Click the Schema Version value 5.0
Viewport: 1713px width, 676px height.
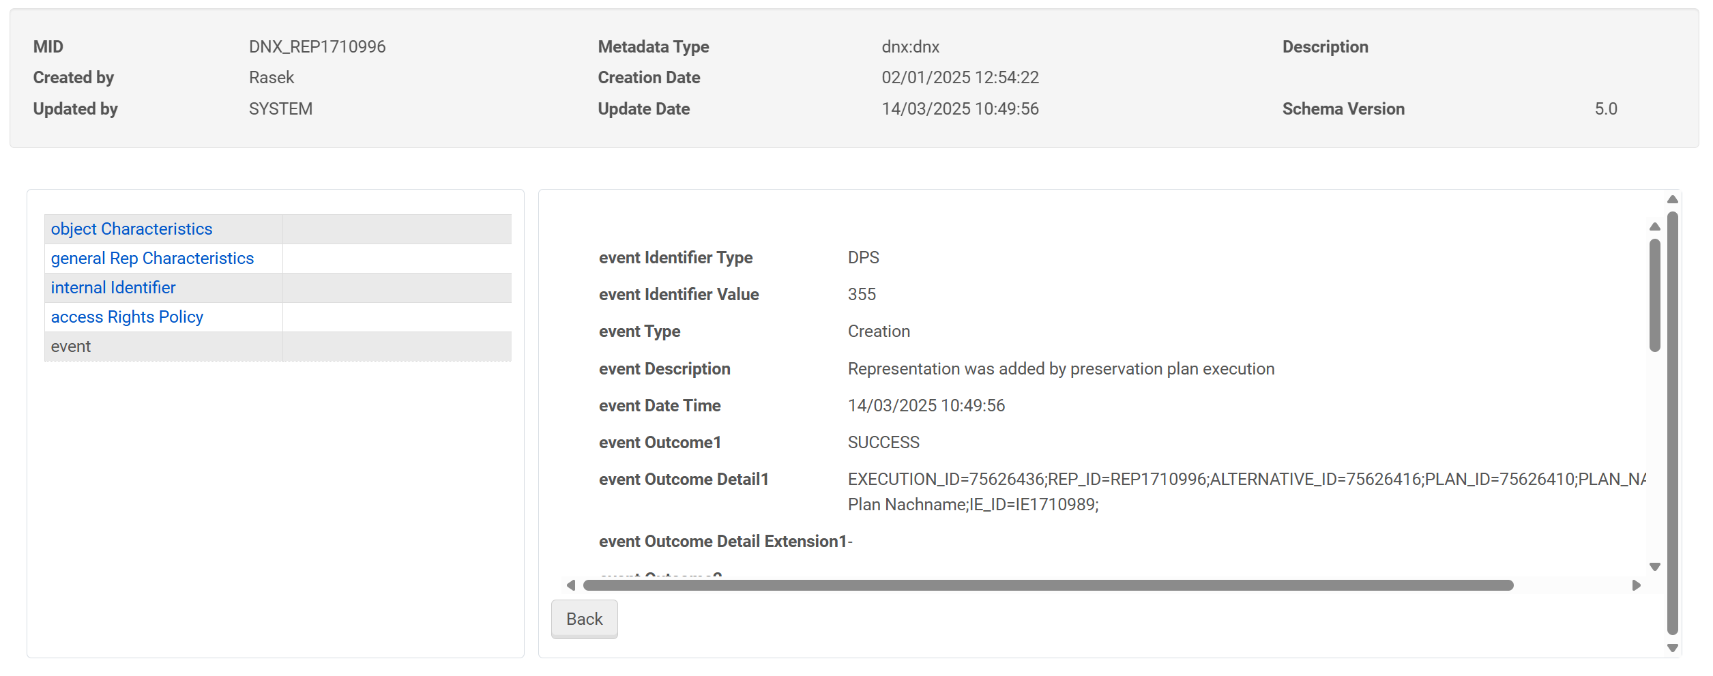click(x=1605, y=109)
